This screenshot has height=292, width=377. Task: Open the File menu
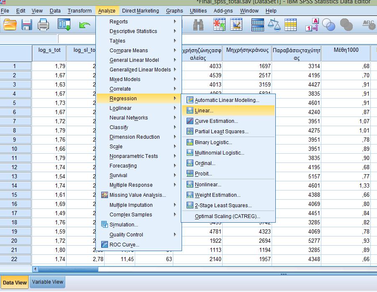click(x=5, y=11)
